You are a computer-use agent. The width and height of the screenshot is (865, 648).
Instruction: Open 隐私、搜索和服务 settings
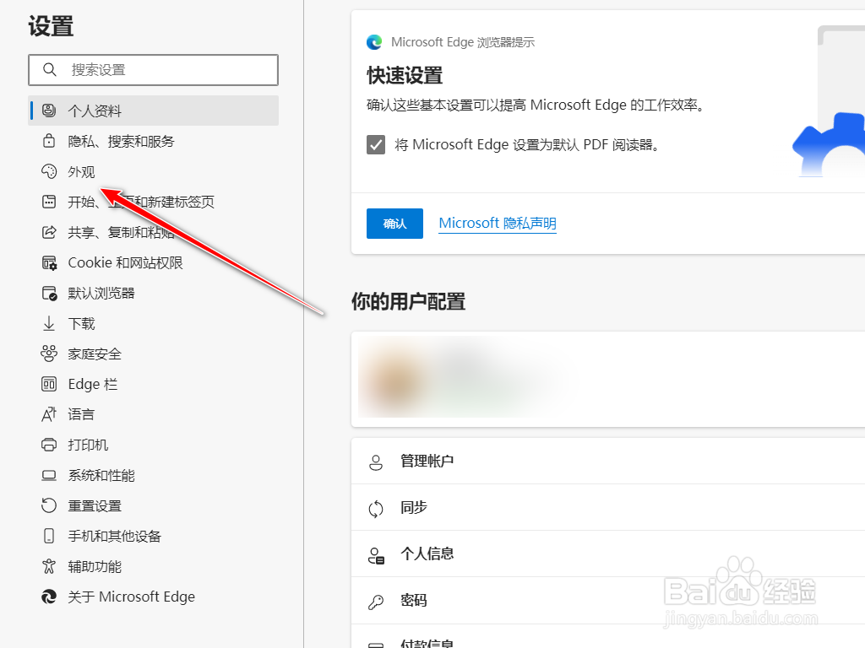tap(154, 141)
